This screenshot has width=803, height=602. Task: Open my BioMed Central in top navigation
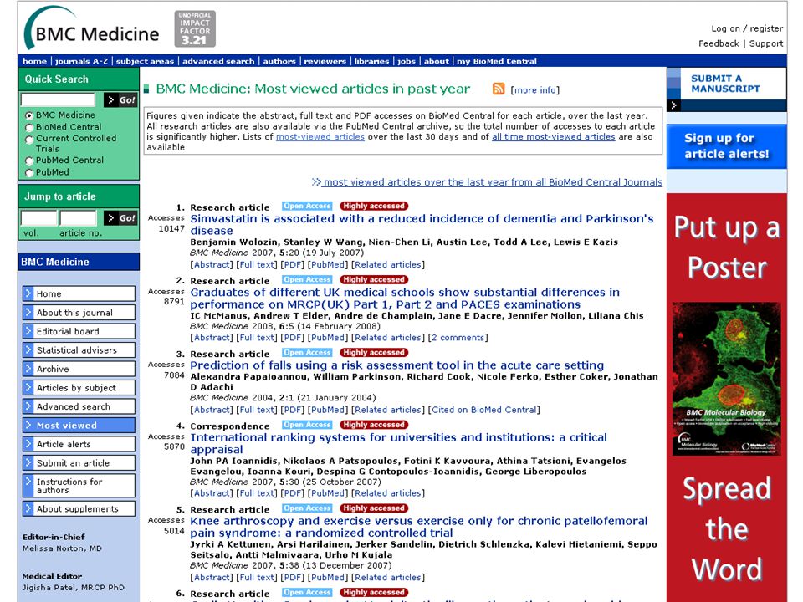[497, 61]
